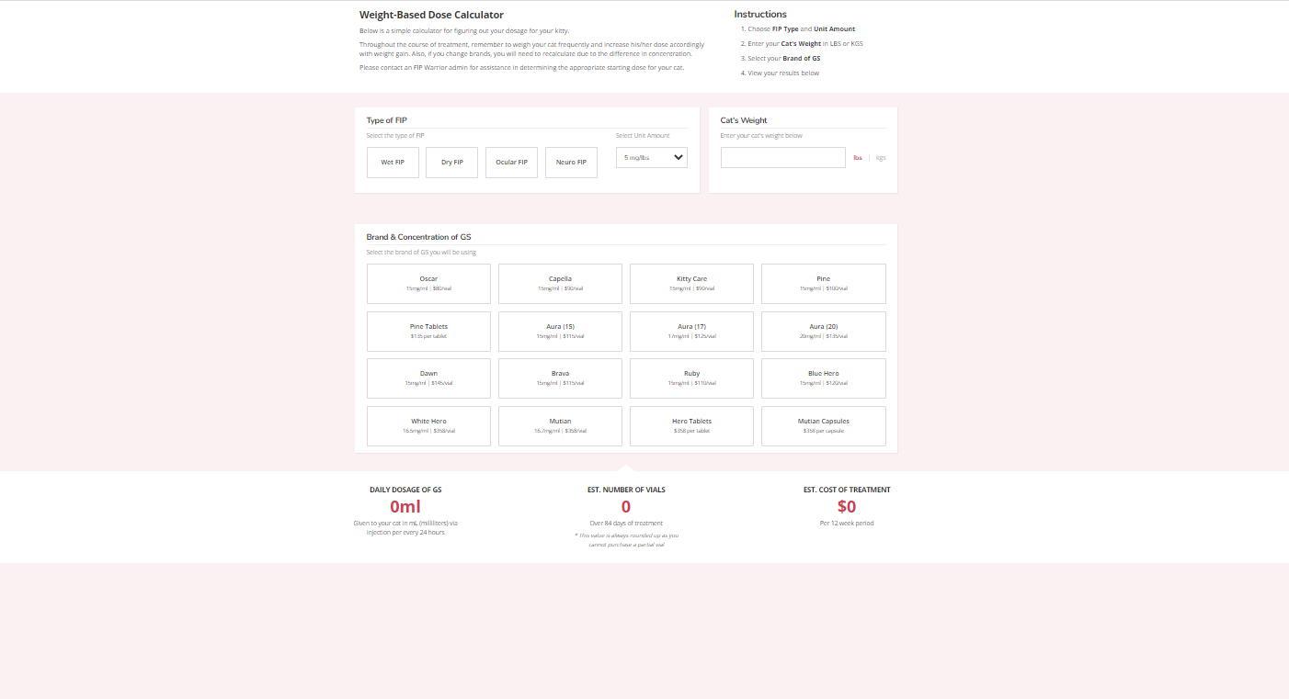Image resolution: width=1289 pixels, height=699 pixels.
Task: Select the White Hero brand
Action: click(x=428, y=426)
